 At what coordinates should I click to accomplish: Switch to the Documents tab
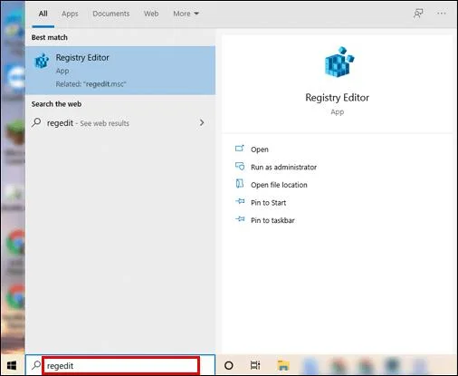111,14
